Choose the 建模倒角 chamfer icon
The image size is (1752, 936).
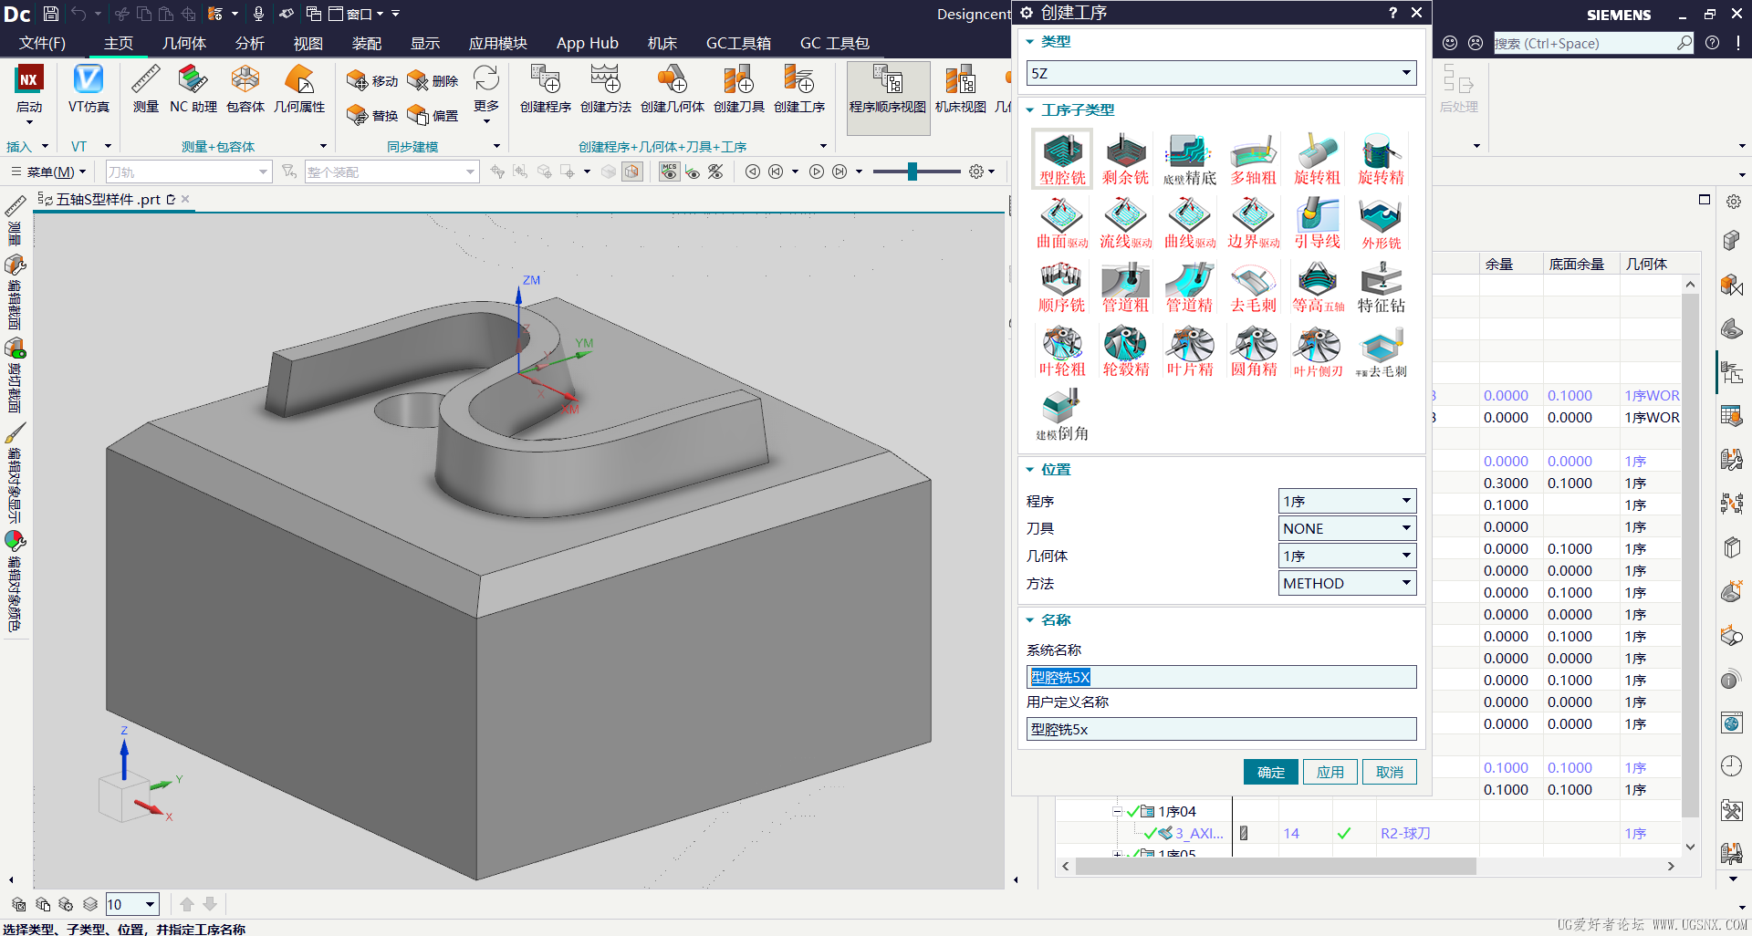[x=1062, y=414]
